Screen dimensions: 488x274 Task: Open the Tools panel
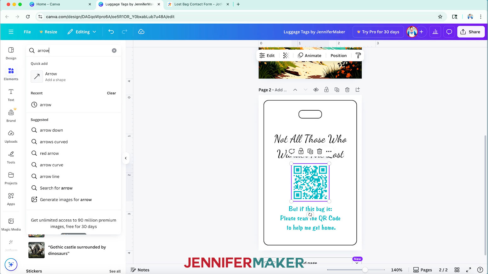pos(11,157)
